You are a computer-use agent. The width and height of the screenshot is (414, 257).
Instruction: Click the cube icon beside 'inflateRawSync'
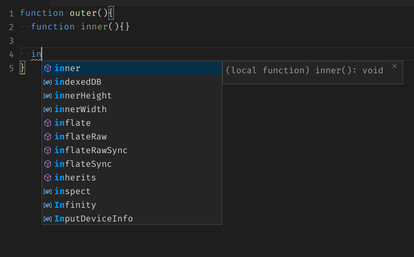pos(48,150)
